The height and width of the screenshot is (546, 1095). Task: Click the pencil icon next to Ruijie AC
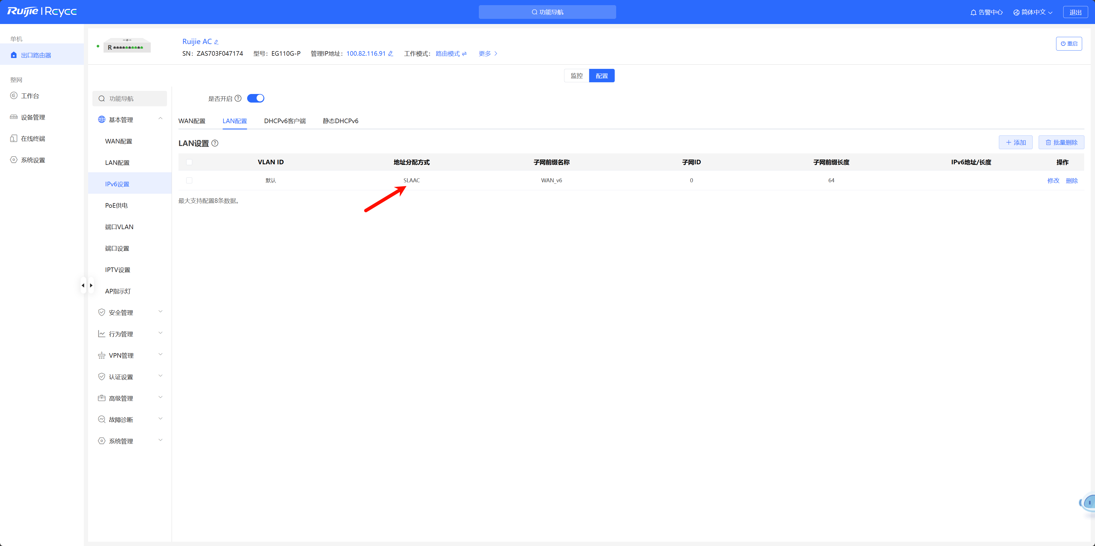[x=216, y=42]
